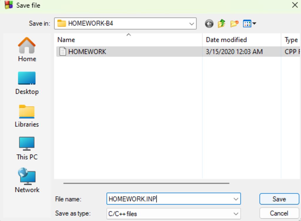Open Libraries in the places sidebar
The image size is (301, 221).
click(27, 116)
